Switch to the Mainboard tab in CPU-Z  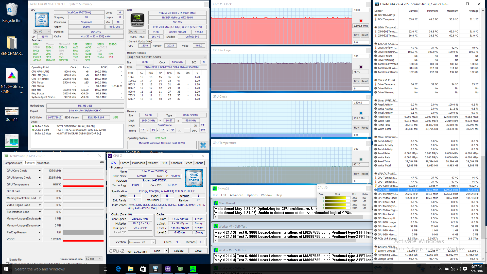[138, 163]
